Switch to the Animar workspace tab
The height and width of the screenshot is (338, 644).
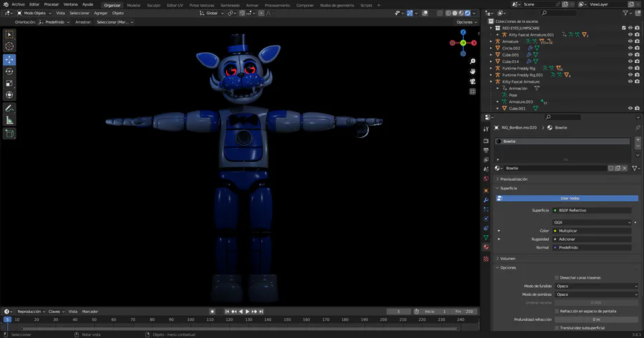pos(252,5)
